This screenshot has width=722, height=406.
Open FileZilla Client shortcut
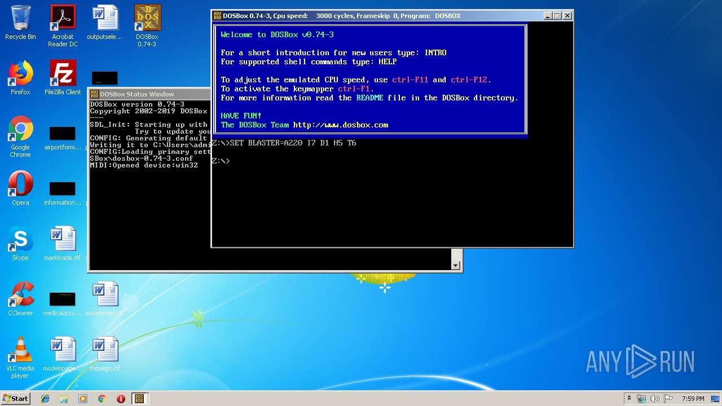[x=63, y=78]
